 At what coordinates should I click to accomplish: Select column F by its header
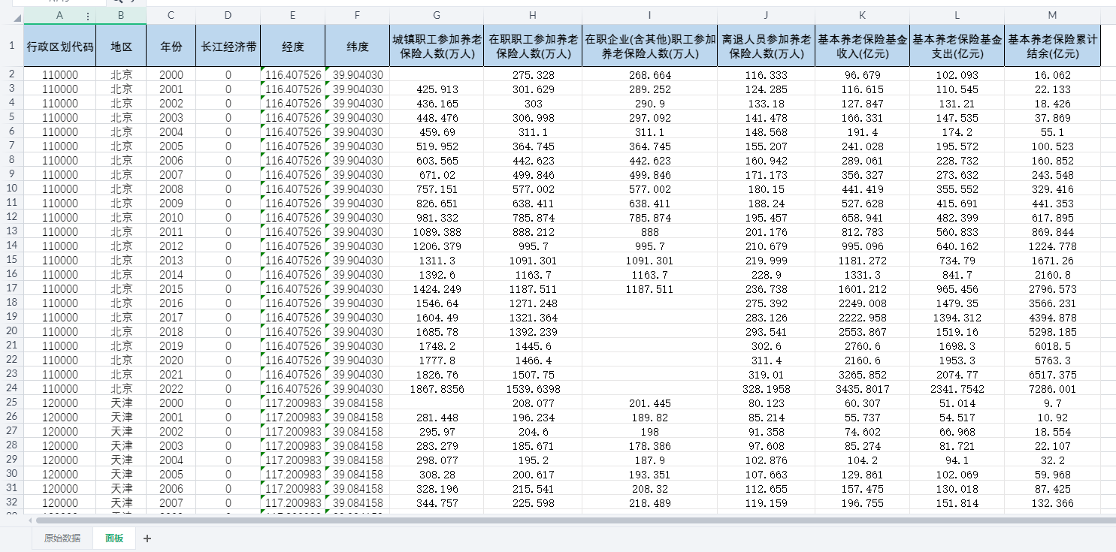(358, 16)
